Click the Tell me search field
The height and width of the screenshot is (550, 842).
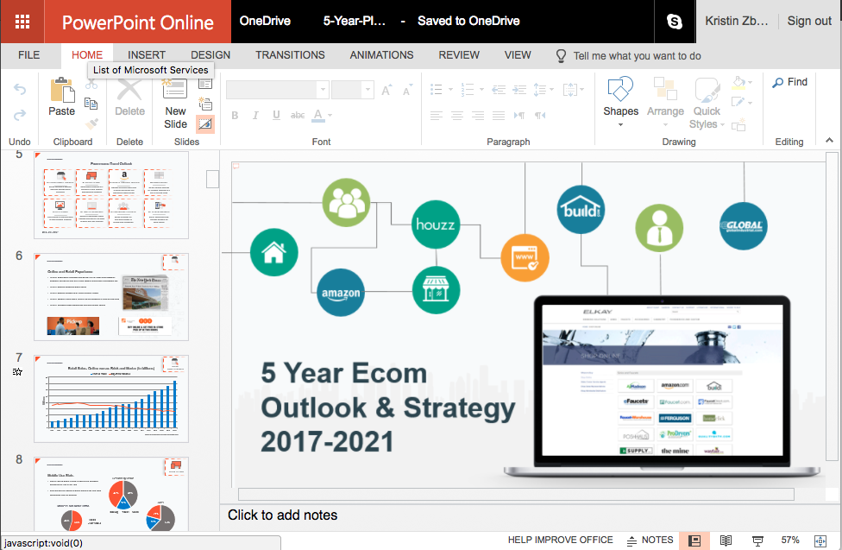coord(637,56)
